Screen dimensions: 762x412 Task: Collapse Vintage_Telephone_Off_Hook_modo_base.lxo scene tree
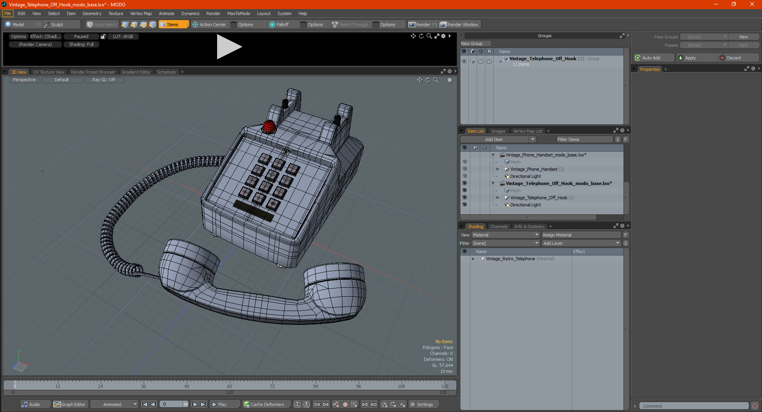click(493, 183)
